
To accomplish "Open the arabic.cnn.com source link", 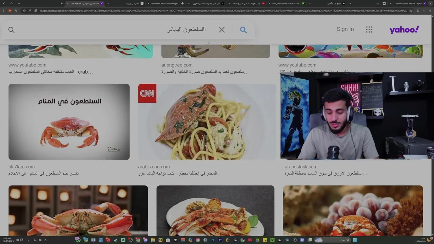I will pyautogui.click(x=154, y=167).
